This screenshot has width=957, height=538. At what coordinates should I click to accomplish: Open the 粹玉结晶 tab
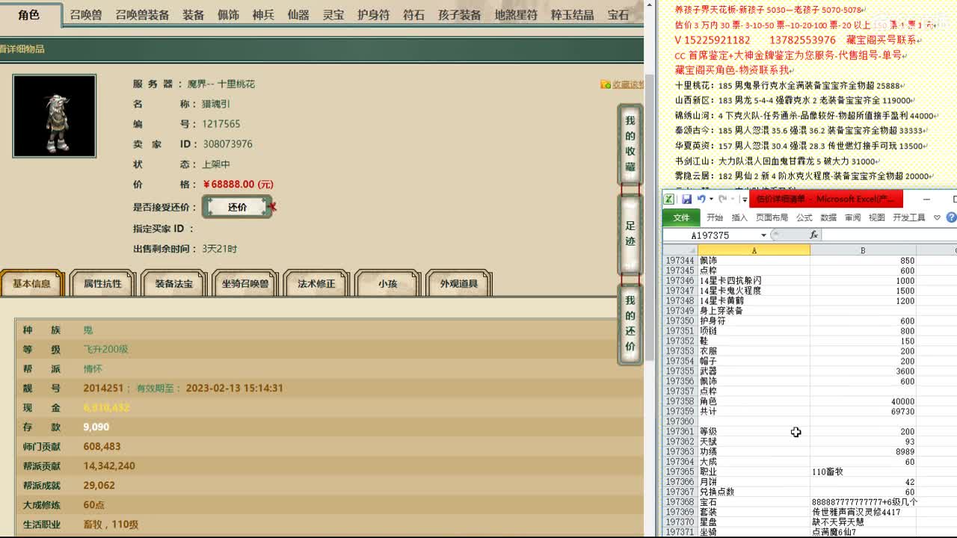[573, 15]
